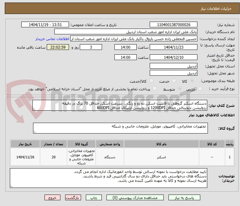
Task: Click the بازگشت back button
Action: 73,198
